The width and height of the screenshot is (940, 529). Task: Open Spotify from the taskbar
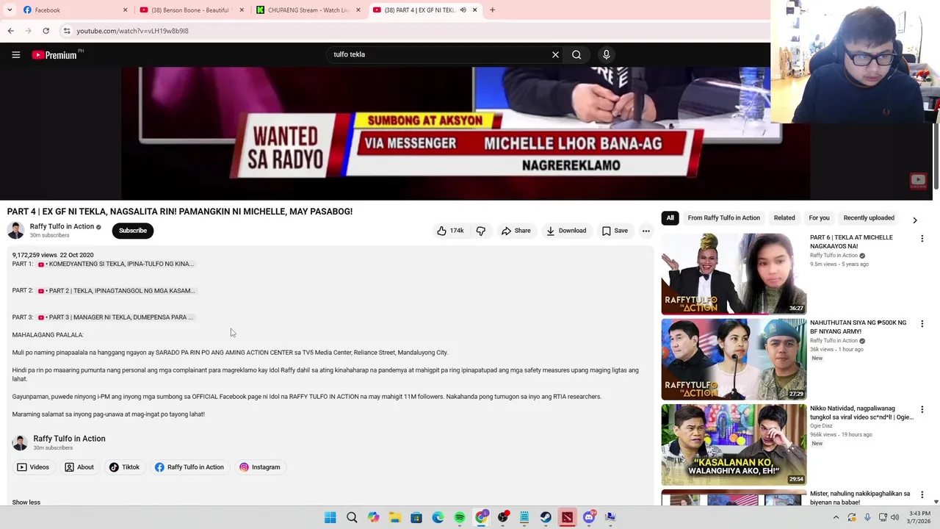tap(459, 517)
